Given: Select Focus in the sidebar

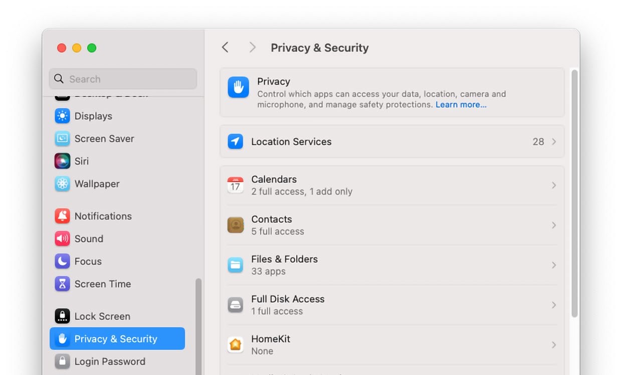Looking at the screenshot, I should (x=117, y=261).
